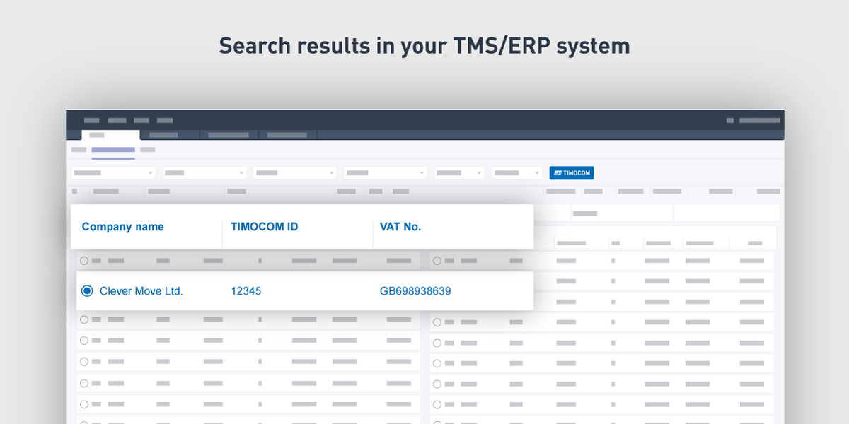Click the VAT number GB698938639
Screen dimensions: 849x424
(415, 291)
